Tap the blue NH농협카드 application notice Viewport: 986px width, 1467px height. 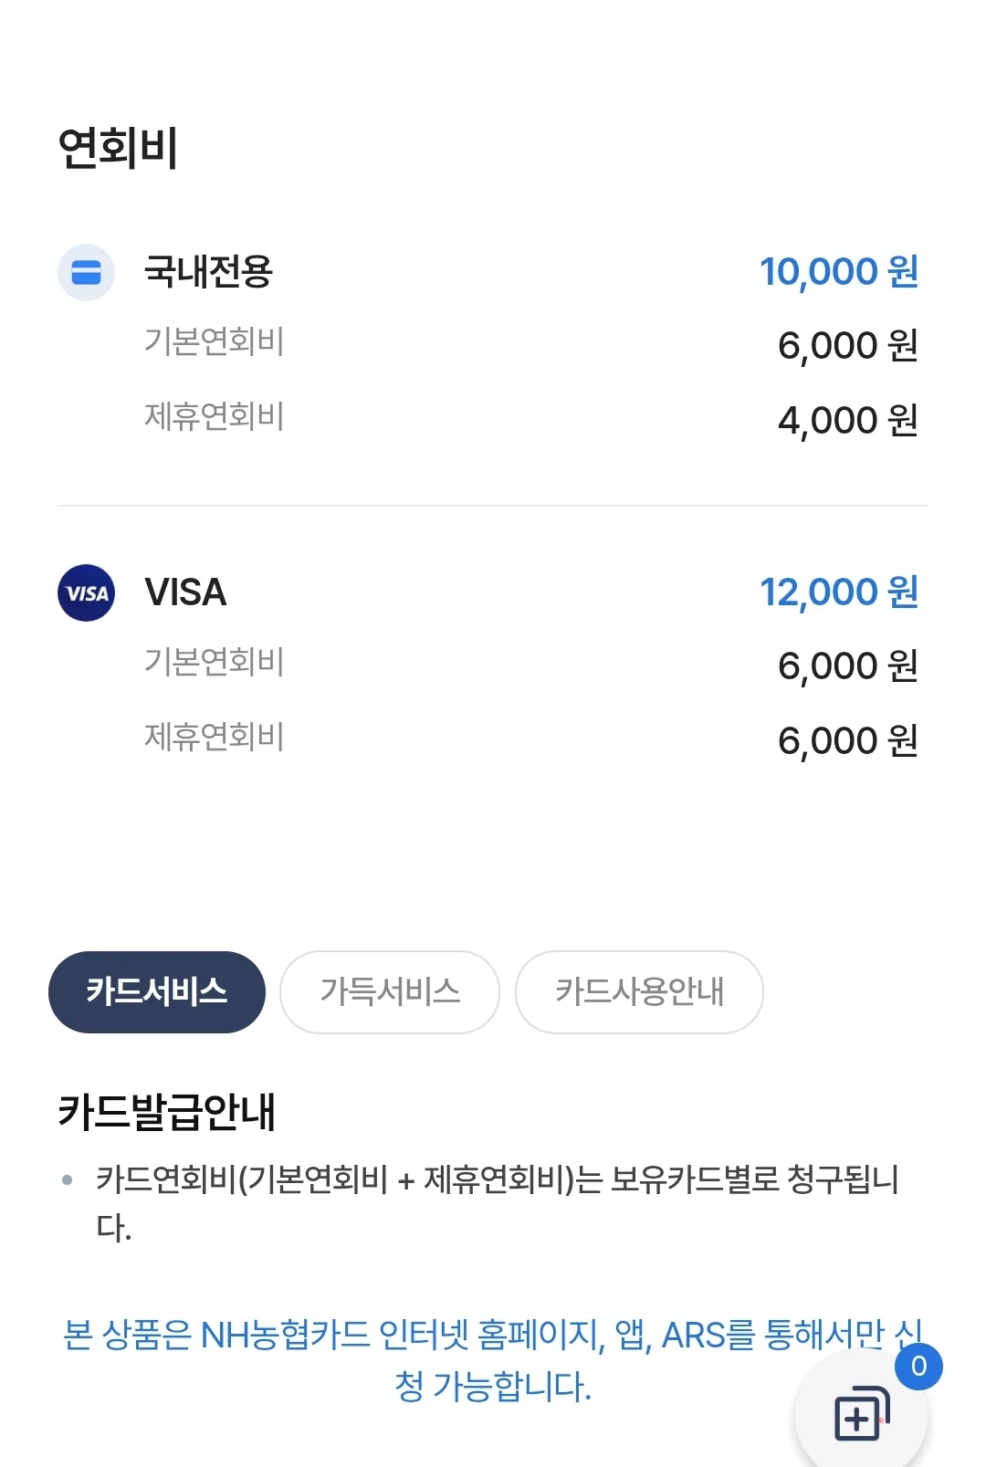[493, 1360]
